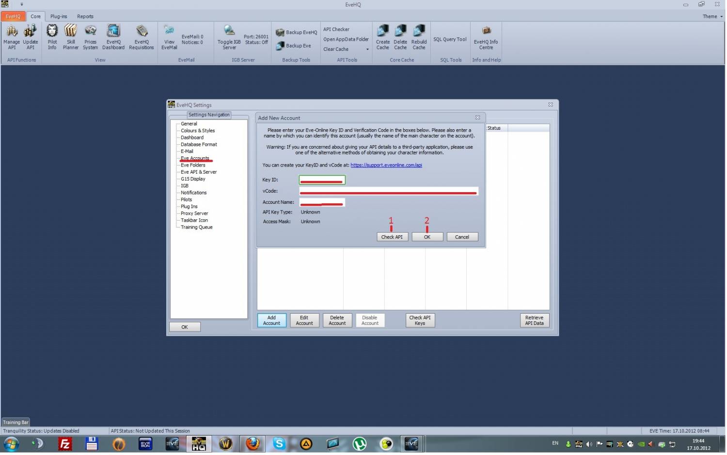Image resolution: width=727 pixels, height=455 pixels.
Task: Select Database Format settings
Action: coord(199,144)
